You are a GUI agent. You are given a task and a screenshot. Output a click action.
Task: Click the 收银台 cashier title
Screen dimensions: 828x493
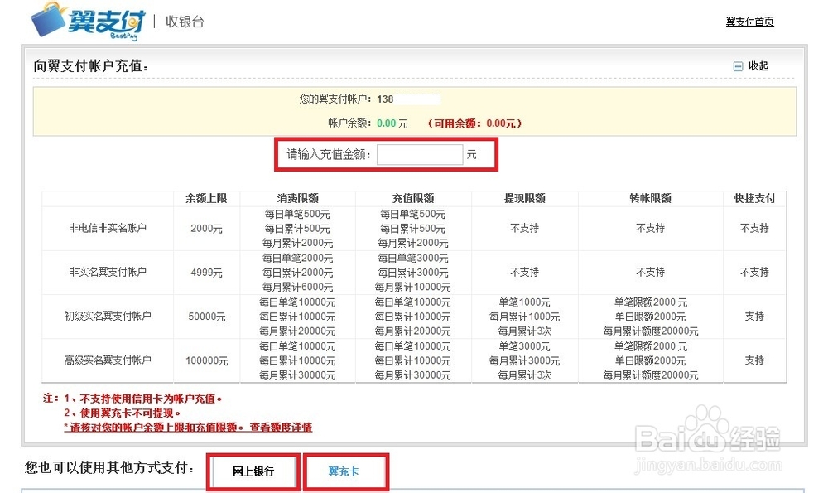pos(186,22)
